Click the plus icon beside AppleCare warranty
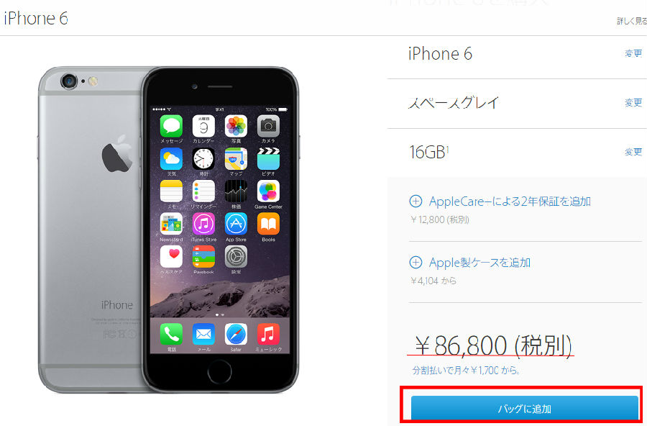 point(416,201)
